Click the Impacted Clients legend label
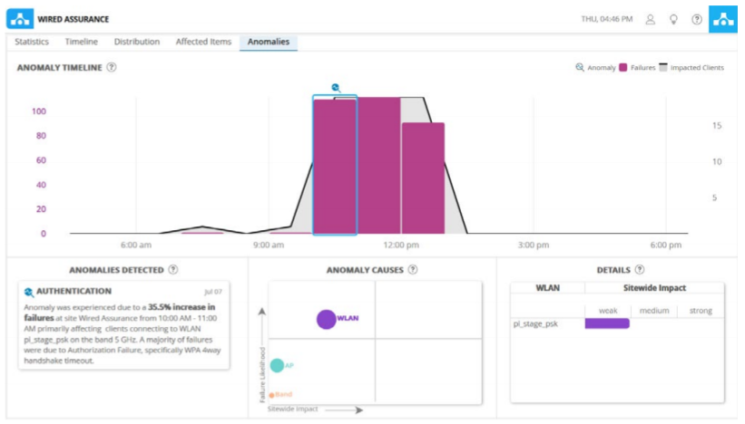Image resolution: width=745 pixels, height=424 pixels. coord(697,68)
